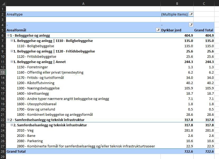Collapse the row 23 Samferdselsanlegg subgroup
Viewport: 219px width, 159px height.
12,125
